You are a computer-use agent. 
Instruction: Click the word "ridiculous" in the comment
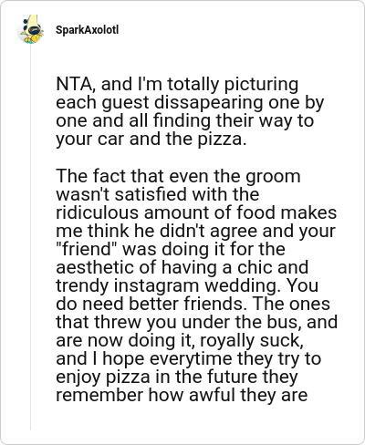coord(98,212)
